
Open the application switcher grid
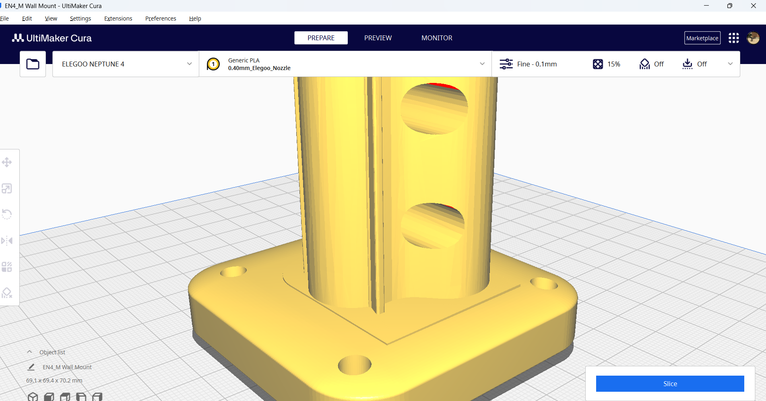point(734,38)
